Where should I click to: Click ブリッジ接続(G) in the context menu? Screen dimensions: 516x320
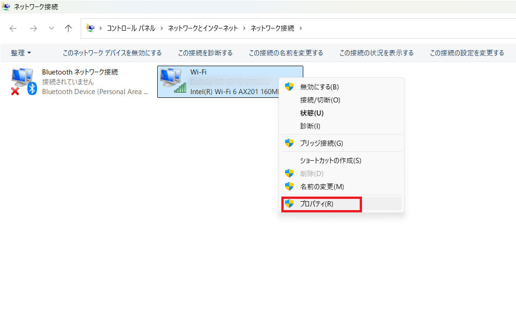click(x=321, y=143)
